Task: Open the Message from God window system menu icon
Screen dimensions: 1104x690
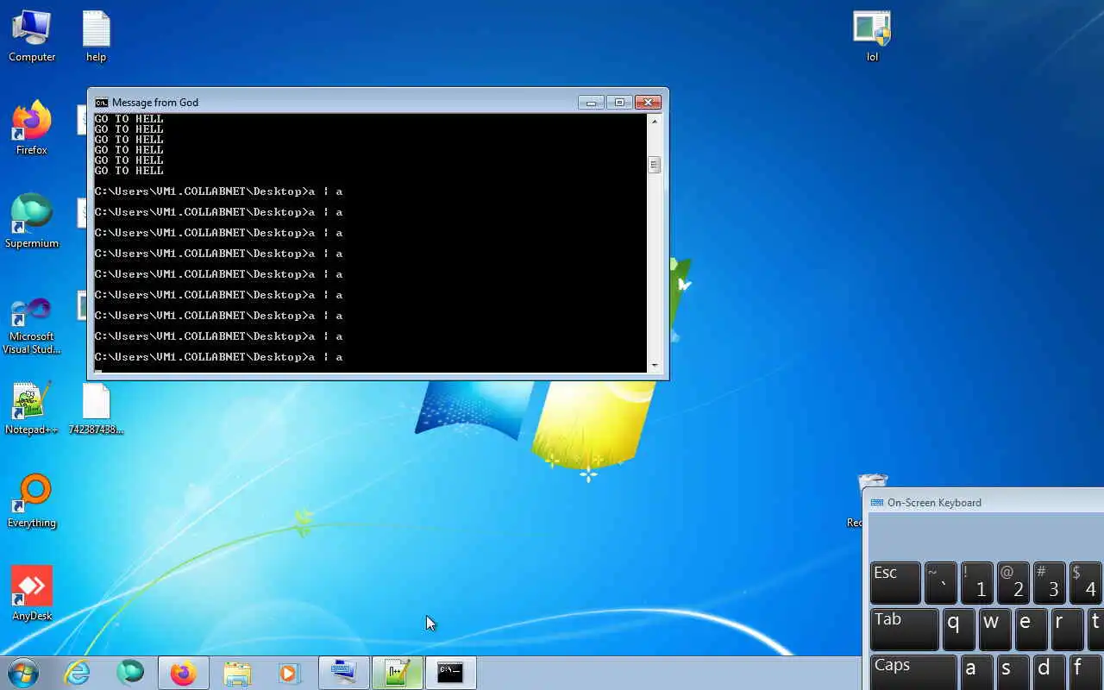Action: (101, 102)
